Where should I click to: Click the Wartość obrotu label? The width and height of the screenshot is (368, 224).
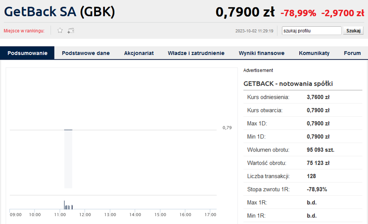pos(267,163)
